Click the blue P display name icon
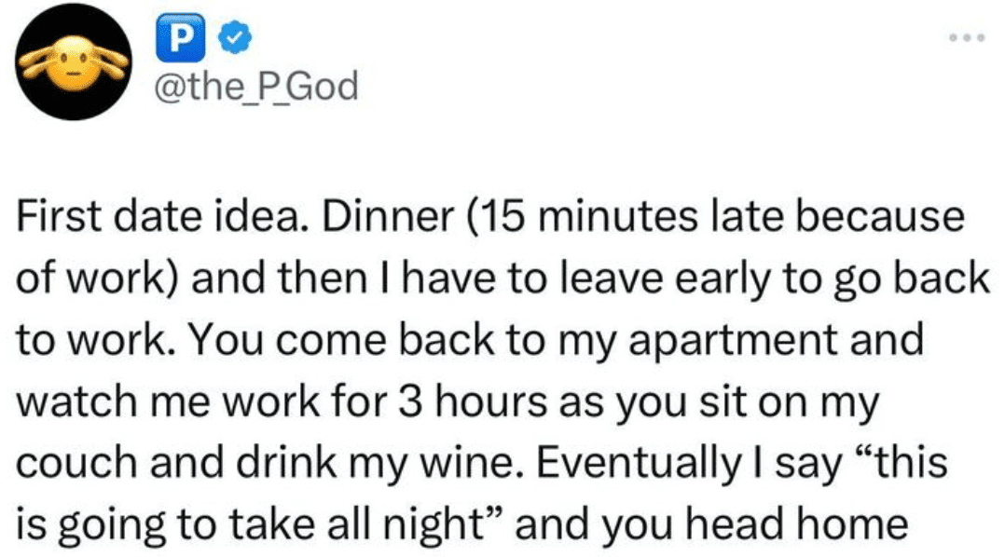The height and width of the screenshot is (557, 1005). (181, 38)
